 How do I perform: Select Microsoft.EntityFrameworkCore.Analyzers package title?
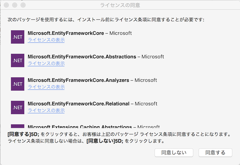[x=78, y=80]
